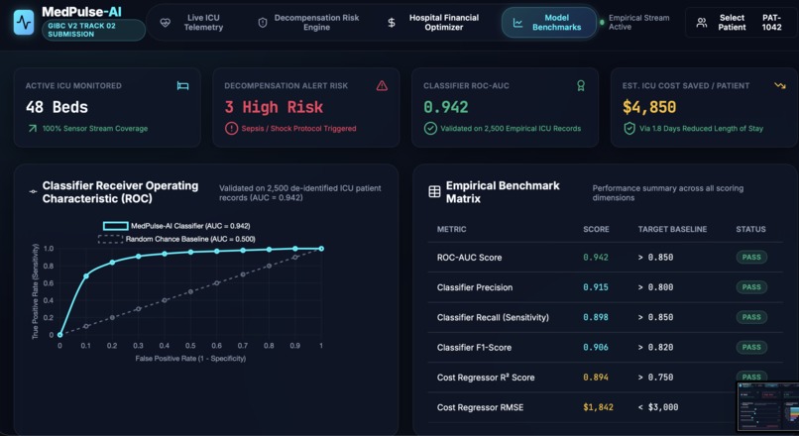Click the ROC curve point at 0.1 FPR
The height and width of the screenshot is (436, 799).
(x=86, y=276)
